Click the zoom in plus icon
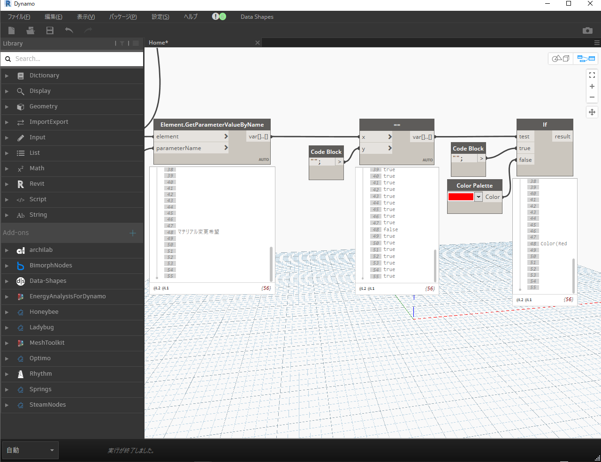 [x=592, y=86]
